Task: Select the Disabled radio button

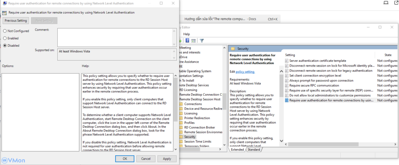Action: 5,46
